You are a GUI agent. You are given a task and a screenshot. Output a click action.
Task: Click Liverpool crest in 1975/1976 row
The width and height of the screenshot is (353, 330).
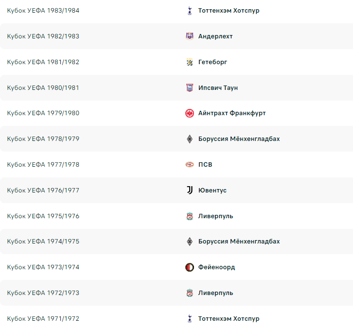tap(190, 216)
